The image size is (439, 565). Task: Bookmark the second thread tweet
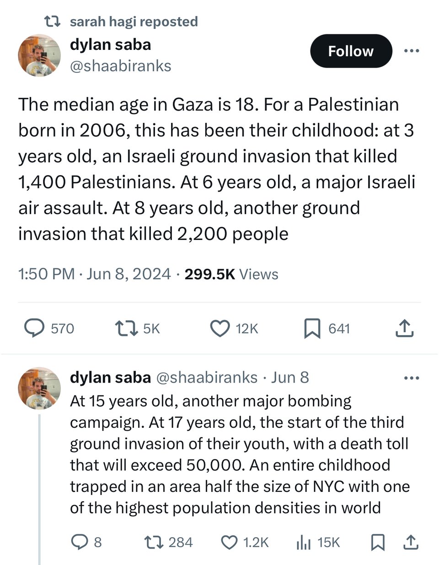coord(377,542)
